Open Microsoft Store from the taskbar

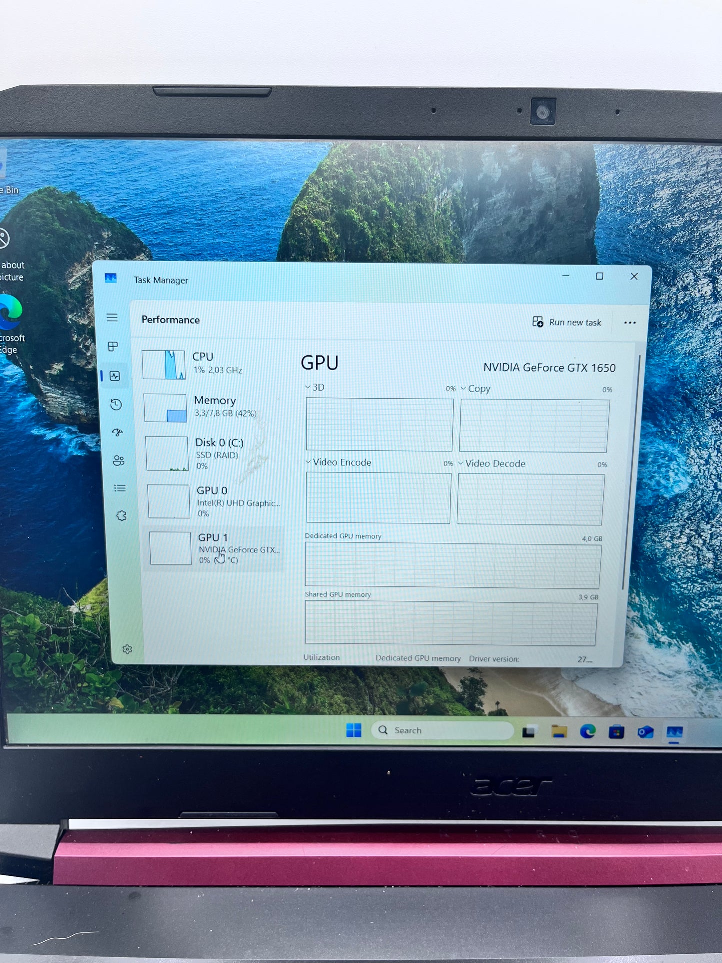(x=616, y=732)
